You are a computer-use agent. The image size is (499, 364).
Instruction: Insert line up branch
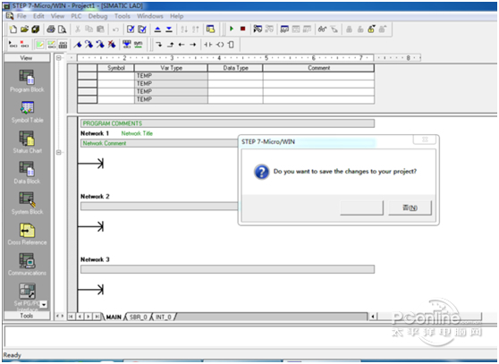pyautogui.click(x=170, y=45)
